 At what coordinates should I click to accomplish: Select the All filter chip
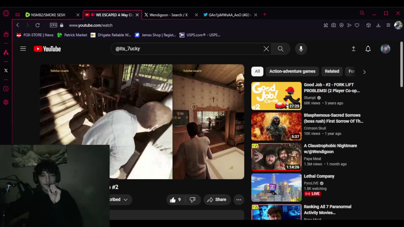pos(258,71)
